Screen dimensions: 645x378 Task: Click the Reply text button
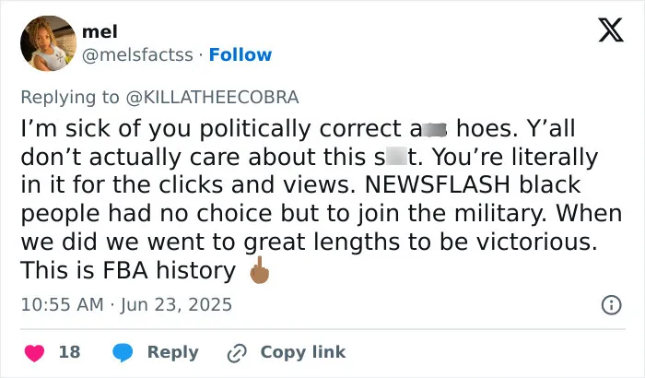[x=173, y=352]
